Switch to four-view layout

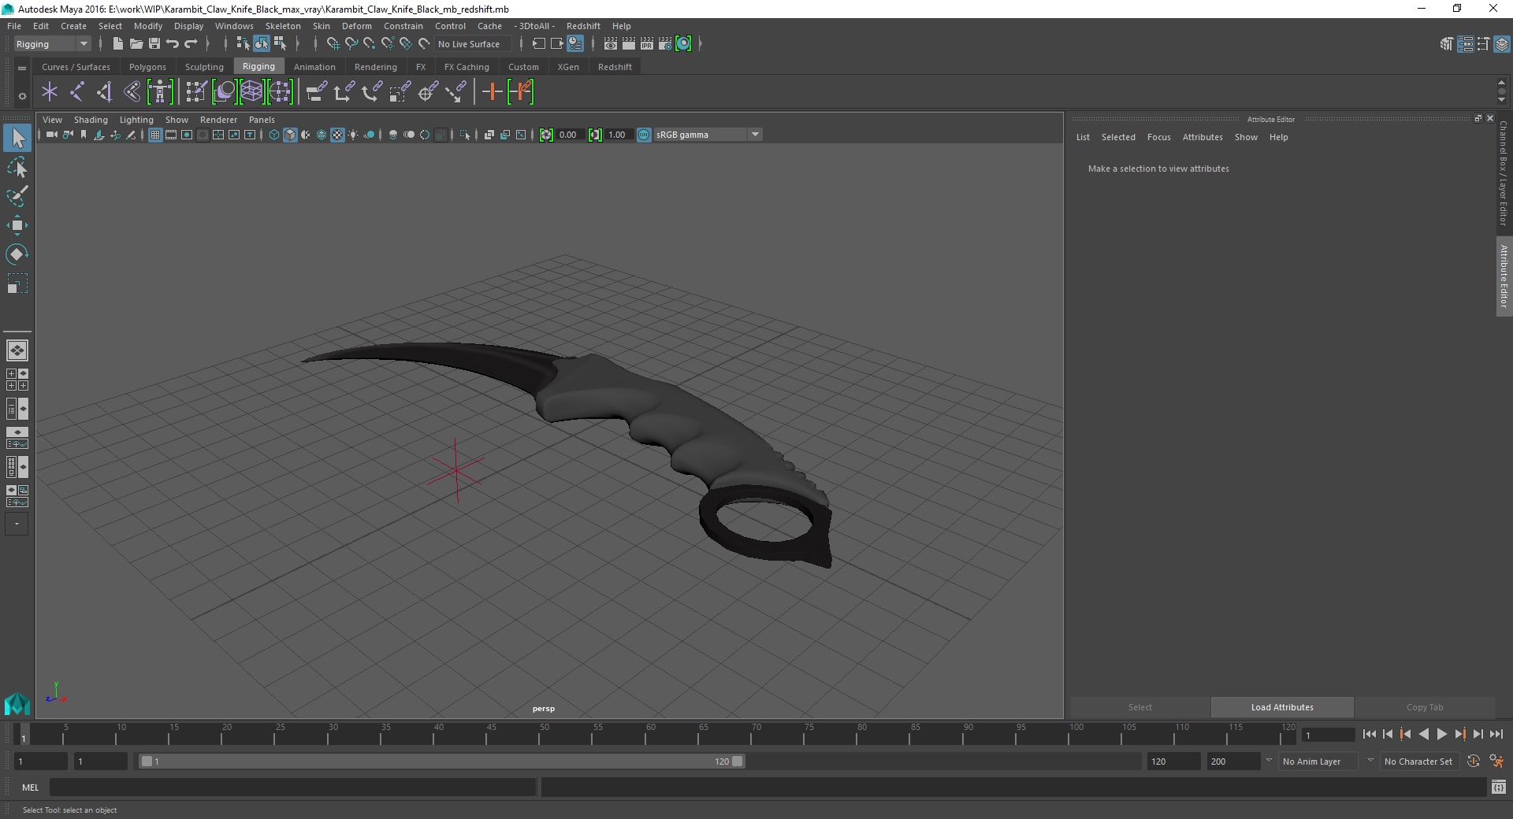click(x=17, y=380)
